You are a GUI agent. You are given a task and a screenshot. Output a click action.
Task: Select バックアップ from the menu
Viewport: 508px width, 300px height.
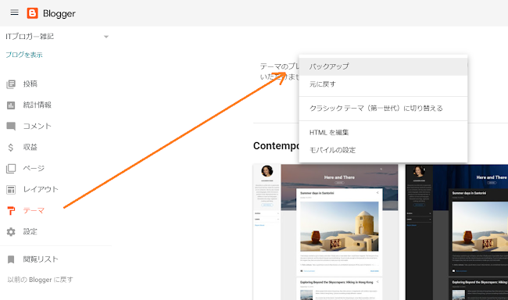coord(383,66)
